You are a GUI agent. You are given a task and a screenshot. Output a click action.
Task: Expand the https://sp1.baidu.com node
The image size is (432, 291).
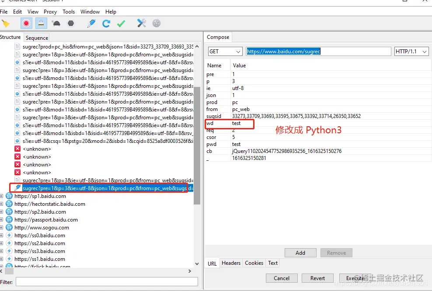1,196
